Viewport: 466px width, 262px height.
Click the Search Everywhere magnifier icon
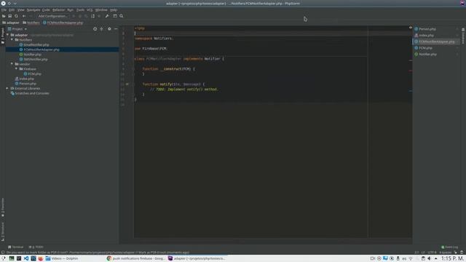(122, 16)
